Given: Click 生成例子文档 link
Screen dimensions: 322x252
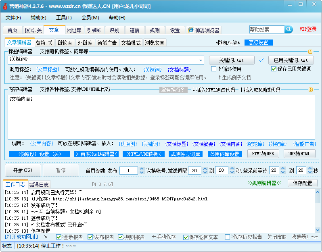Looking at the screenshot, I should [235, 77].
